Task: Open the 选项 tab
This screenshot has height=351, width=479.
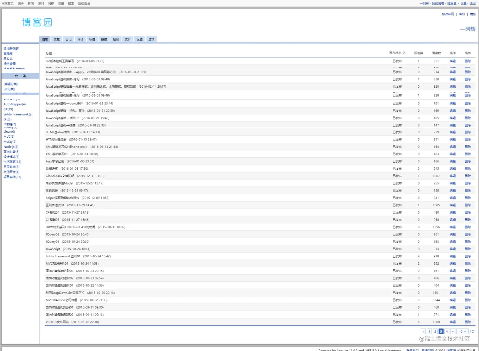Action: (151, 40)
